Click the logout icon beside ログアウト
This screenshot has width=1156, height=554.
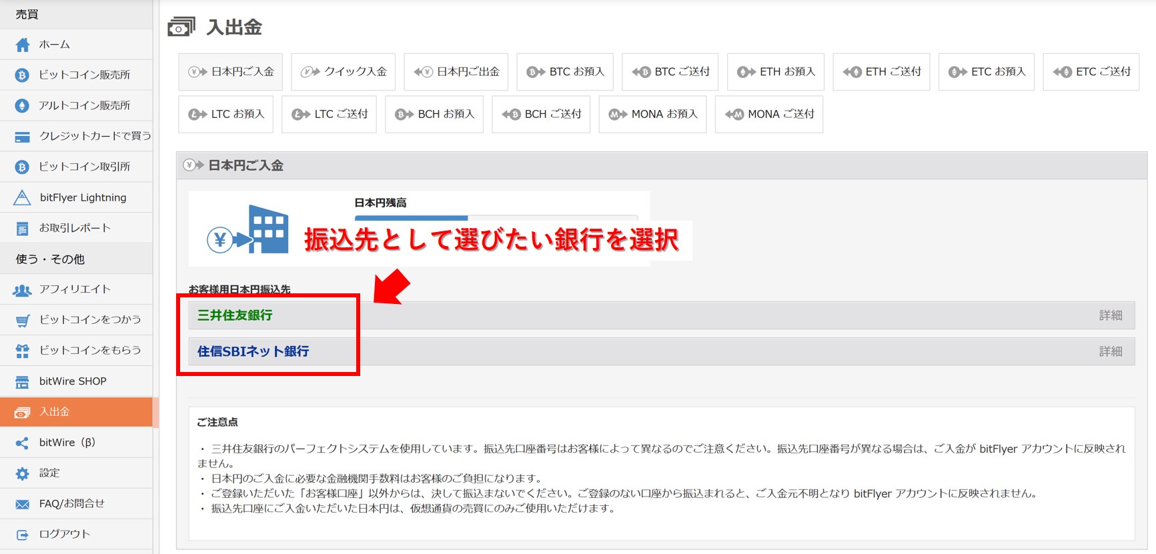coord(23,535)
